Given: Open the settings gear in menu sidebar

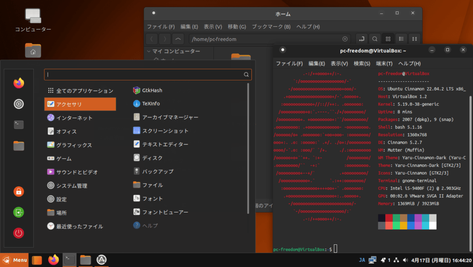Looking at the screenshot, I should [x=18, y=104].
